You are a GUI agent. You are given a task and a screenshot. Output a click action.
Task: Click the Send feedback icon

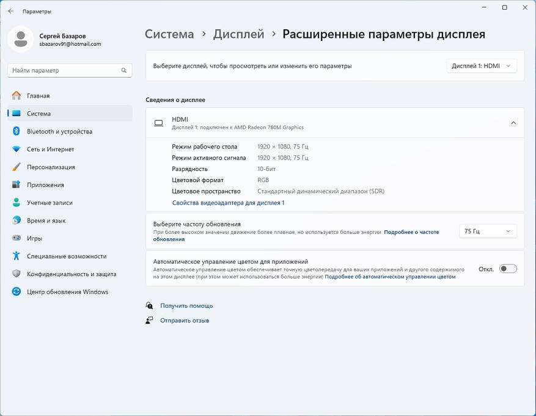[x=149, y=320]
